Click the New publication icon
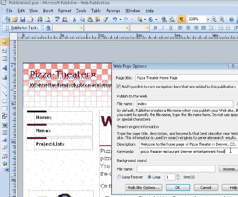238x197 pixels. pyautogui.click(x=7, y=19)
